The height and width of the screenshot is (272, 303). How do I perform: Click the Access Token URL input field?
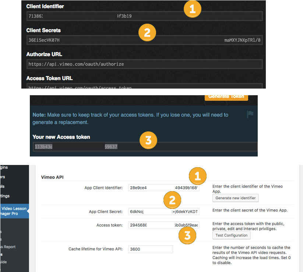(144, 87)
